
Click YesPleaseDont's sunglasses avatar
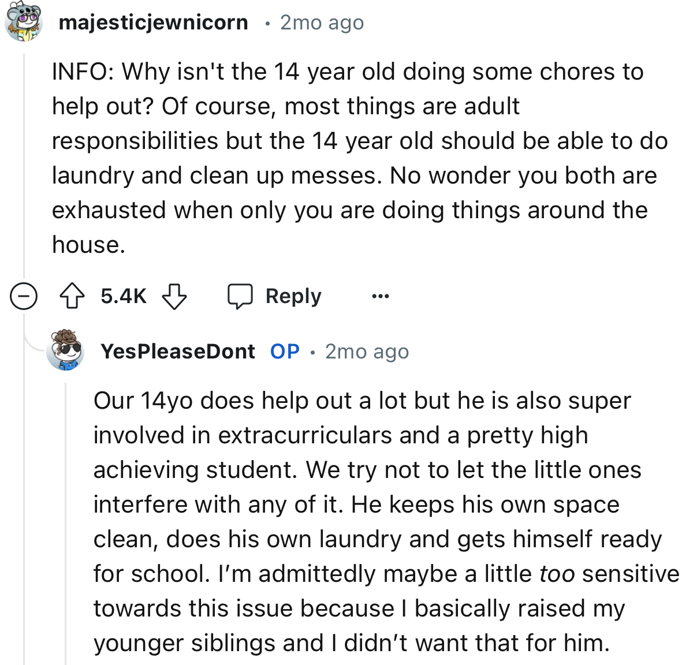[x=66, y=351]
